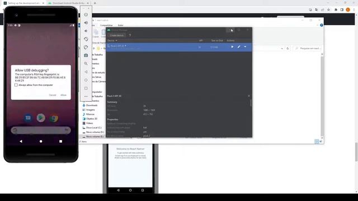
Task: Tap the phone navigation Home button
Action: click(x=41, y=141)
